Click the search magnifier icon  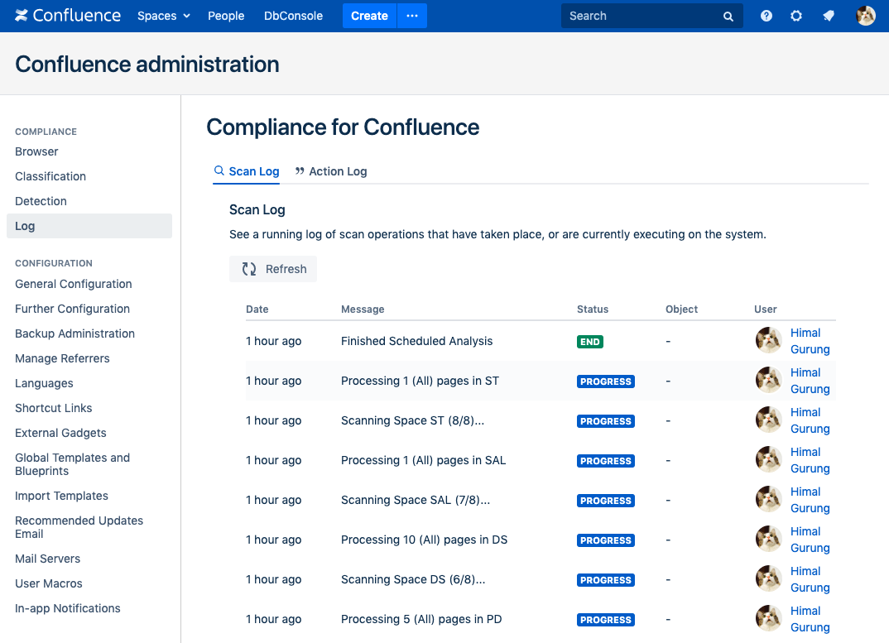pyautogui.click(x=728, y=17)
